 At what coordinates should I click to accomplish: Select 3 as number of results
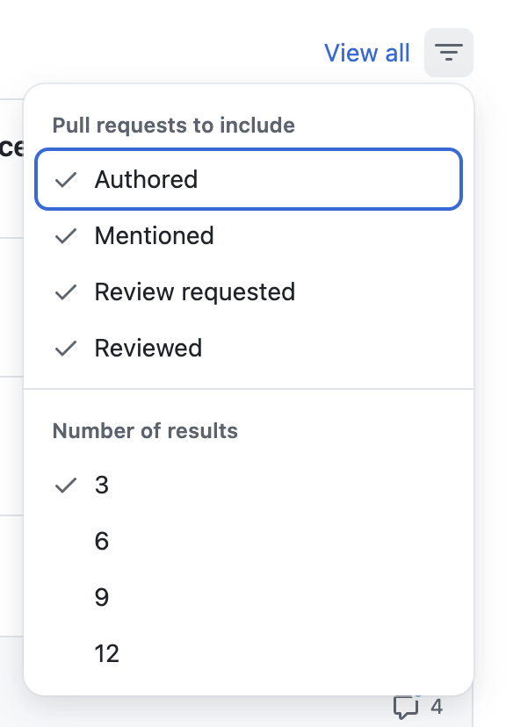[x=249, y=486]
